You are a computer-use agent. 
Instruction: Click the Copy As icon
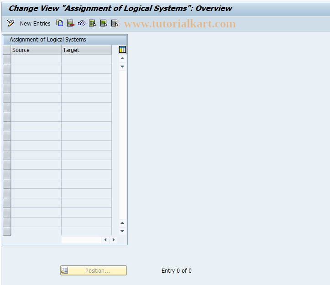[59, 23]
